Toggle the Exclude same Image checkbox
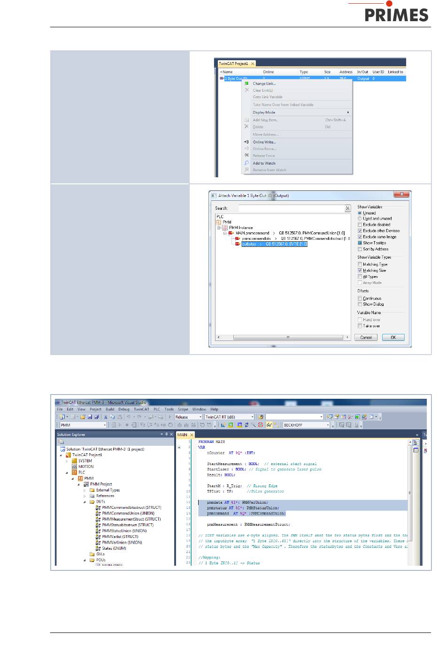 360,237
